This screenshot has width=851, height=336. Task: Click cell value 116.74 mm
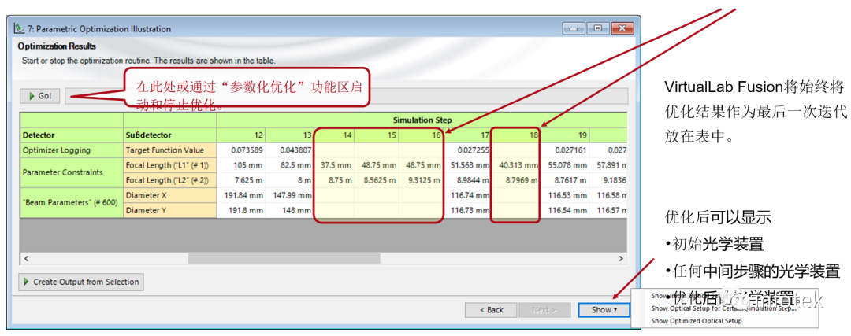(467, 195)
